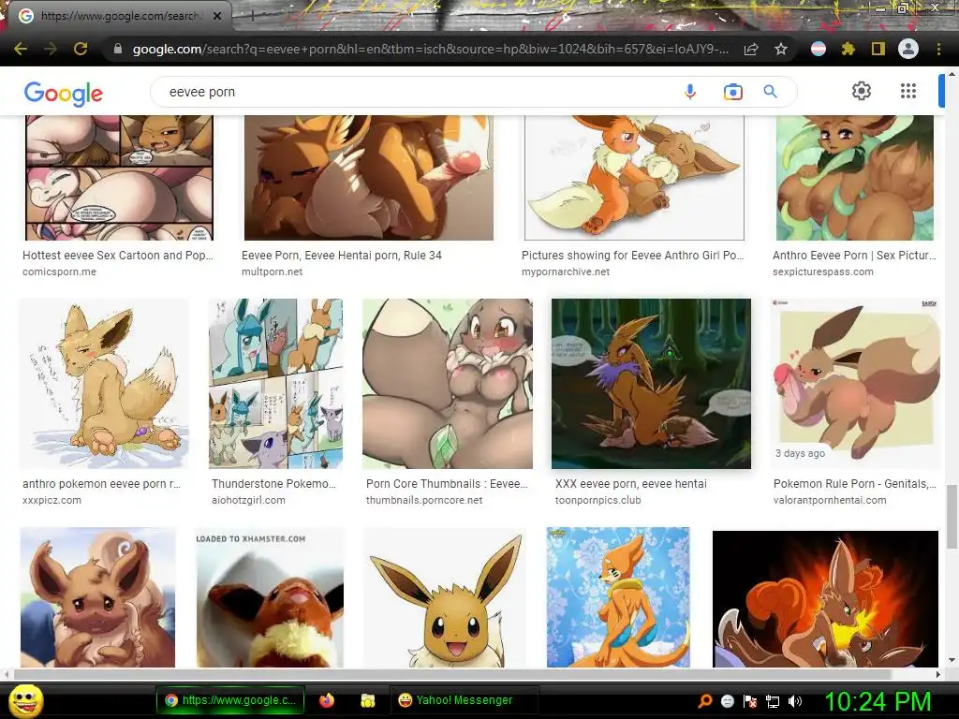Launch Firefox from the taskbar
This screenshot has height=719, width=959.
coord(327,700)
